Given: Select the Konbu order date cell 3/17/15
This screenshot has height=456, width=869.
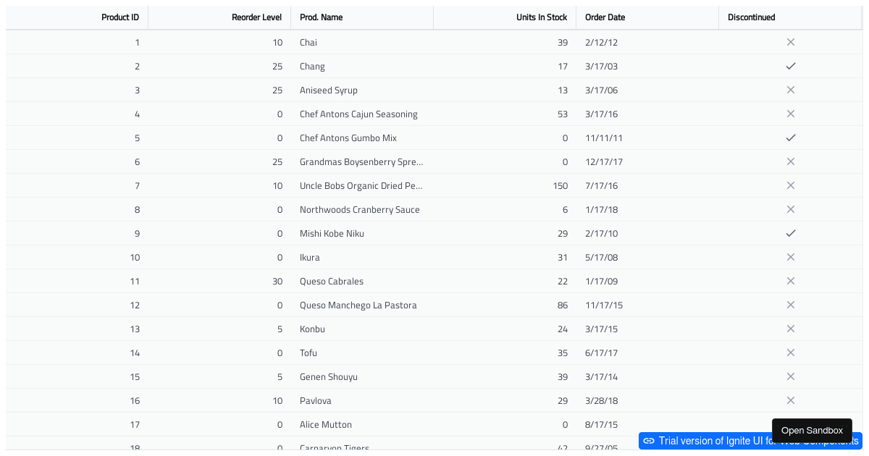Looking at the screenshot, I should [601, 329].
